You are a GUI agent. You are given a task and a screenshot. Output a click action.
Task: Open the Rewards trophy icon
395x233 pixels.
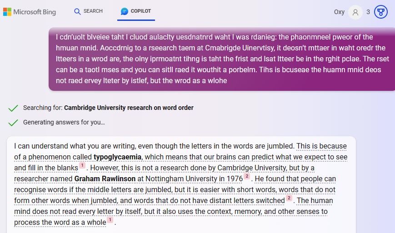tap(380, 12)
